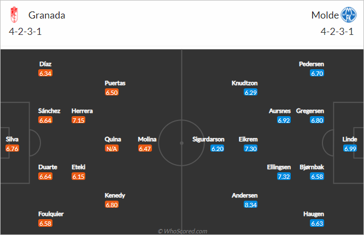Select Molina's 6.47 rating badge
This screenshot has height=235, width=364.
145,148
